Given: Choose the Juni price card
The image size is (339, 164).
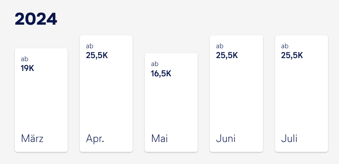Looking at the screenshot, I should (236, 94).
